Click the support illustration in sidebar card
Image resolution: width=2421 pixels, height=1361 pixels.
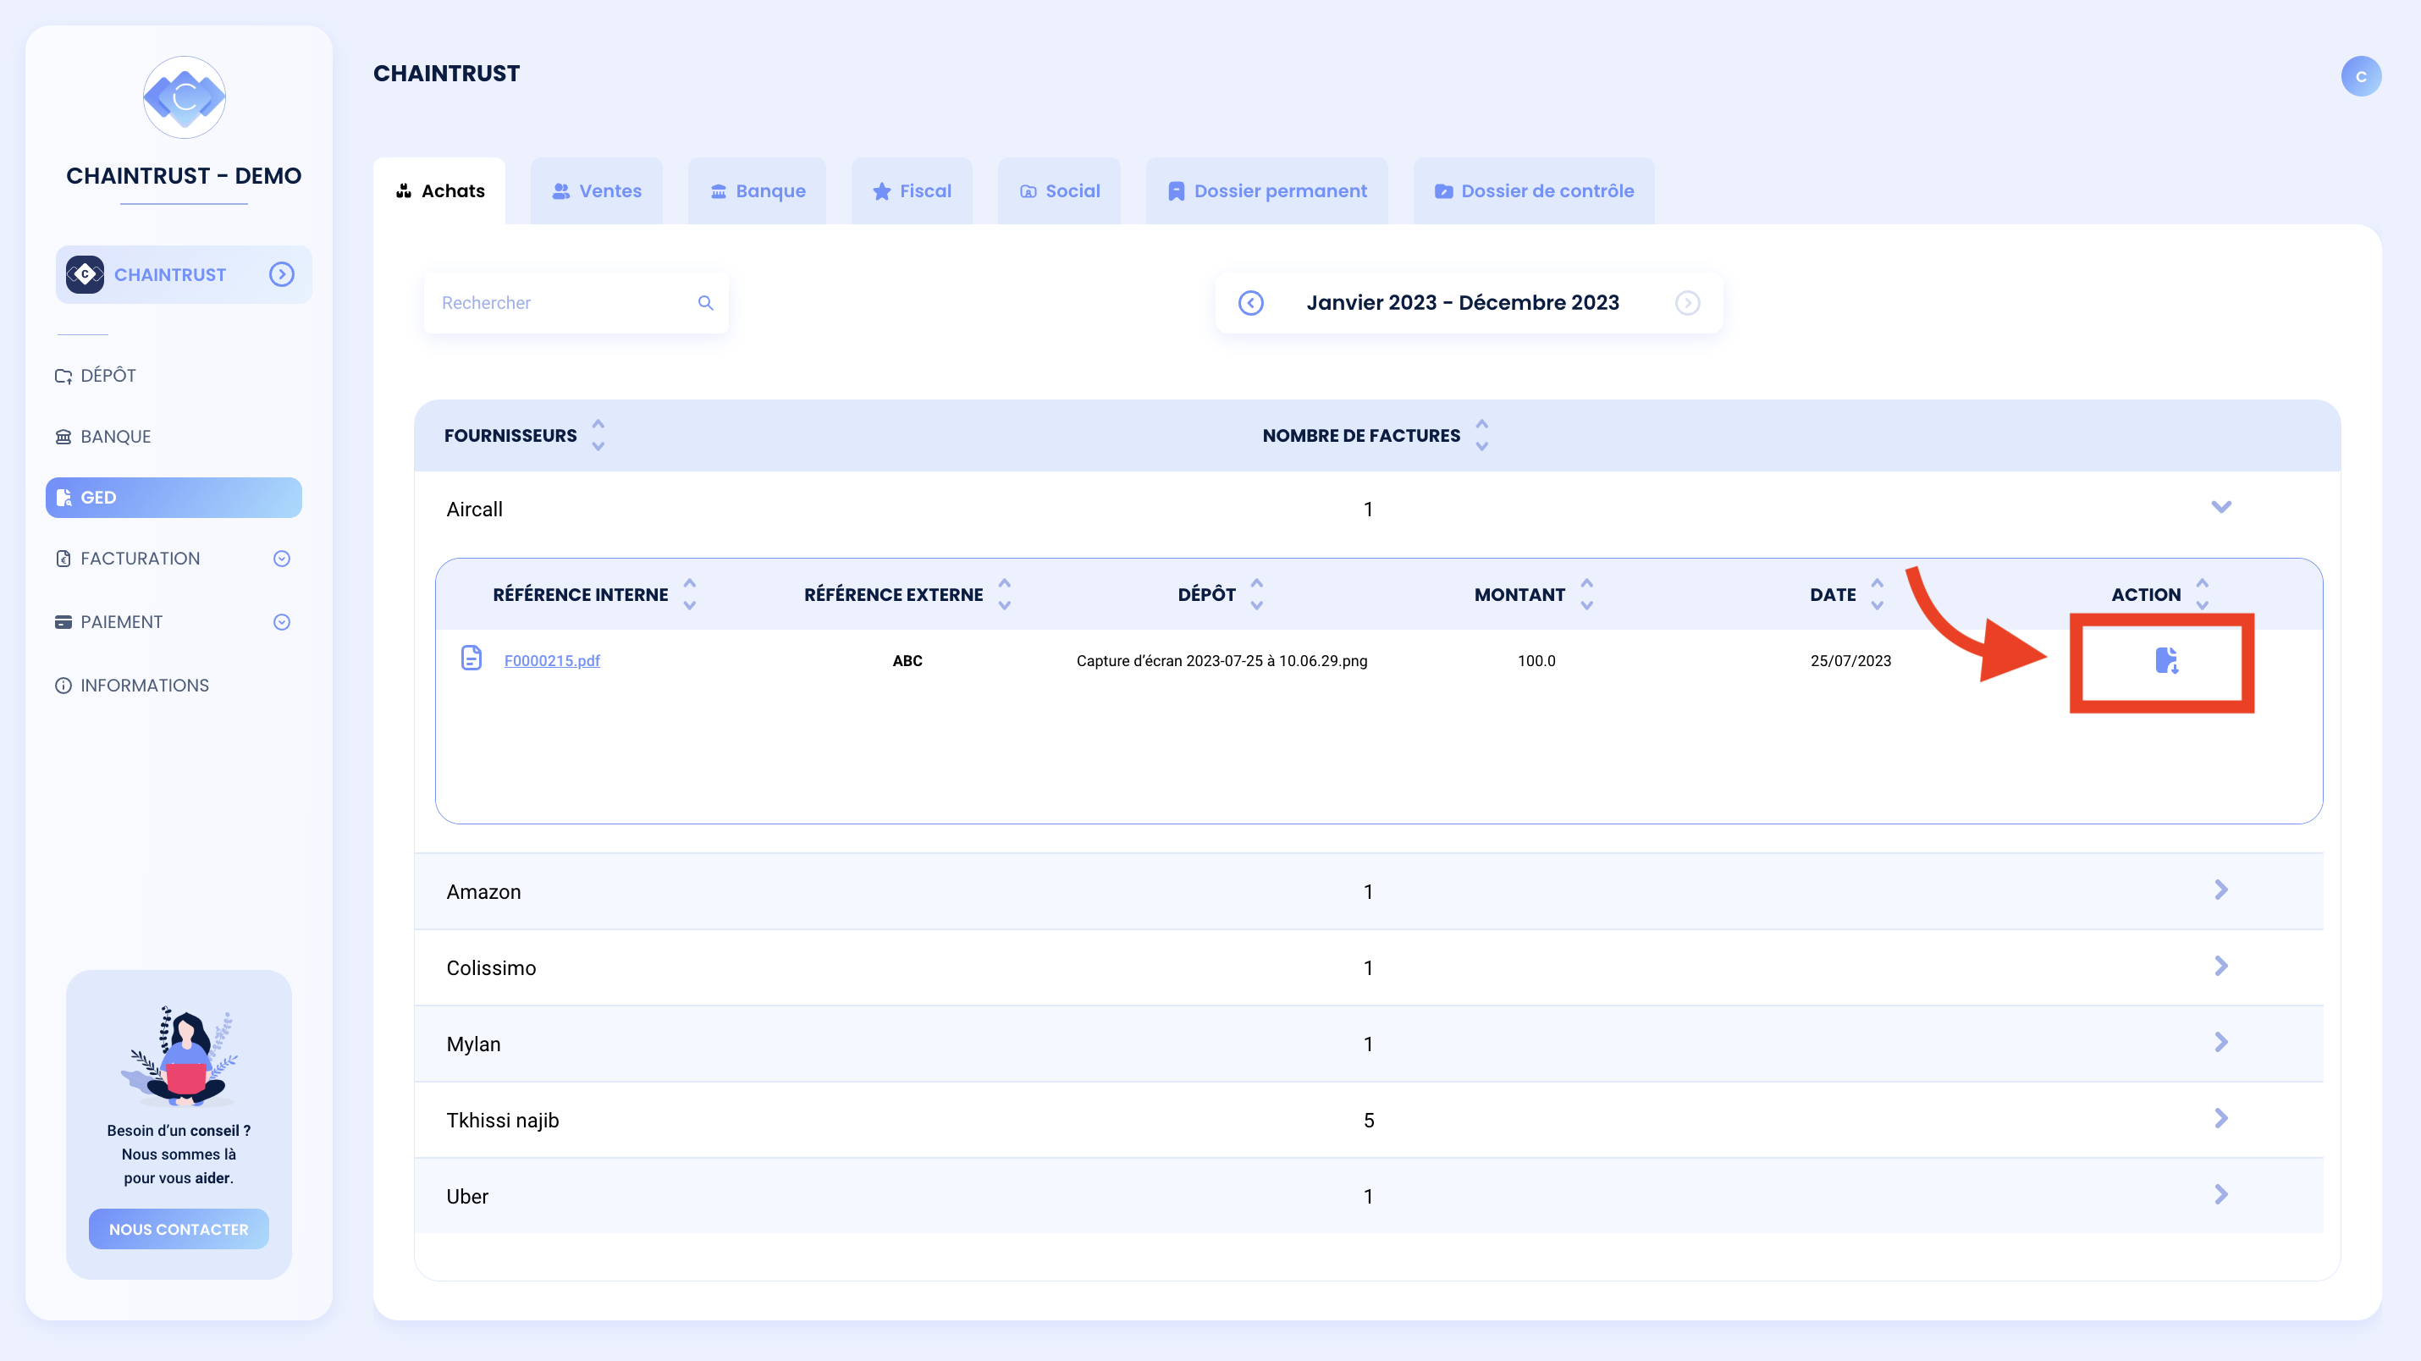179,1056
